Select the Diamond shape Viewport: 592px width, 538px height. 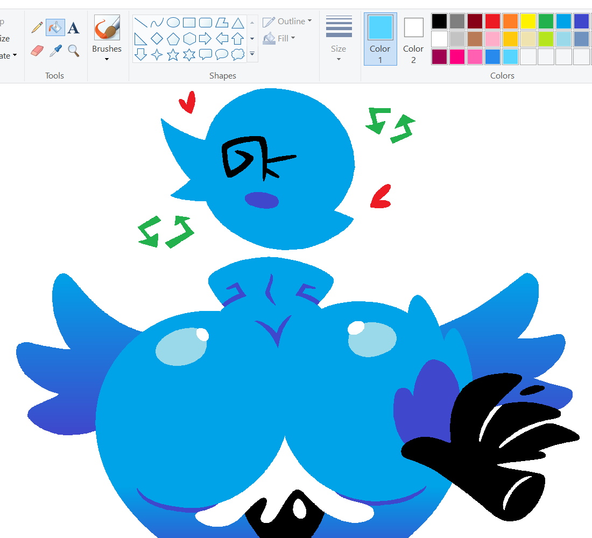coord(157,39)
